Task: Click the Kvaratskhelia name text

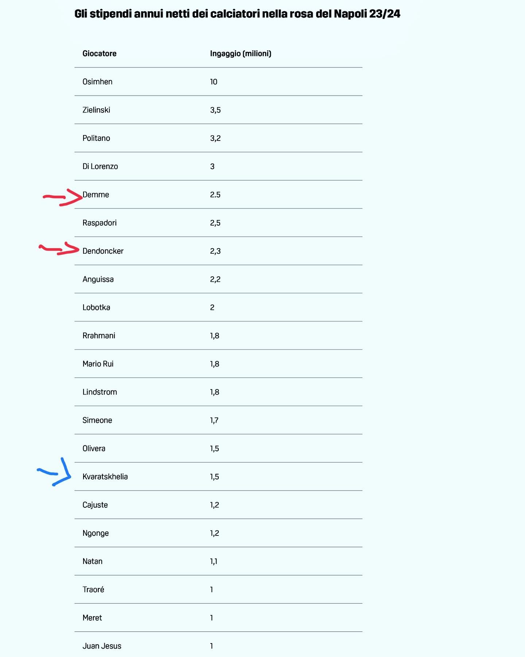Action: coord(105,477)
